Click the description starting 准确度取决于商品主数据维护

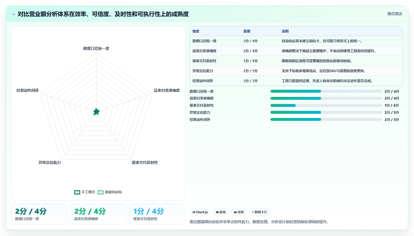329,51
